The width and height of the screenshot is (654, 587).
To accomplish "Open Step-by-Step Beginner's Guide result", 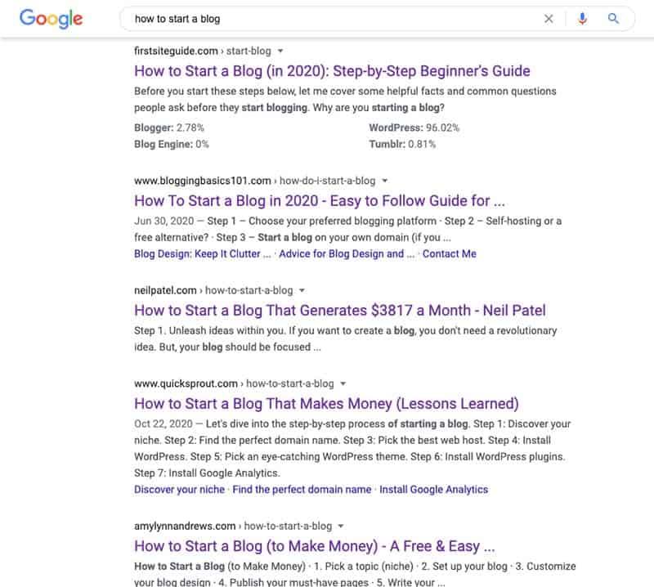I will point(332,71).
